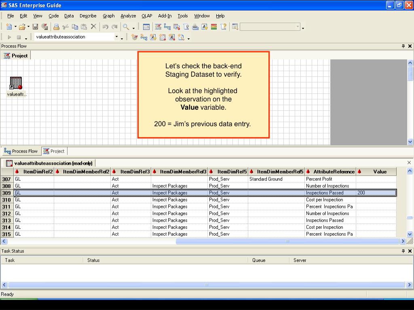This screenshot has width=414, height=310.
Task: Click the Print toolbar icon
Action: coord(56,27)
